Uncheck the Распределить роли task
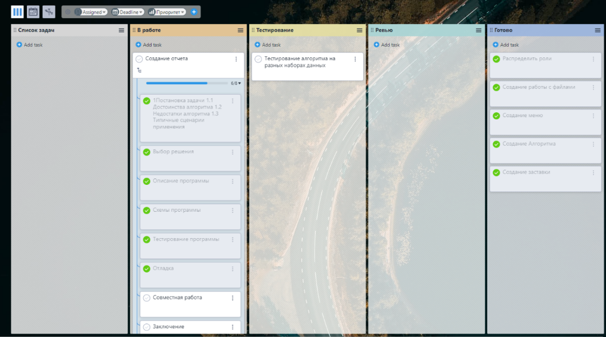606x337 pixels. [x=496, y=59]
